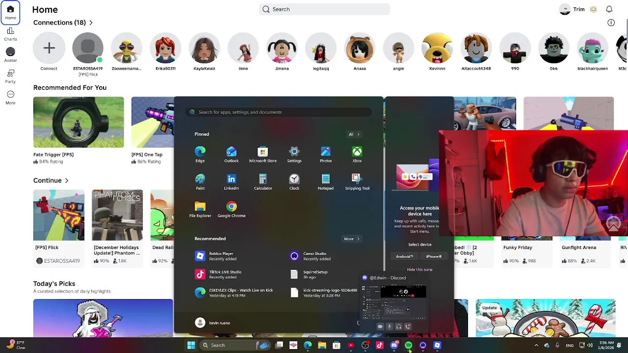Image resolution: width=628 pixels, height=353 pixels.
Task: Show More recommended items
Action: coord(351,239)
